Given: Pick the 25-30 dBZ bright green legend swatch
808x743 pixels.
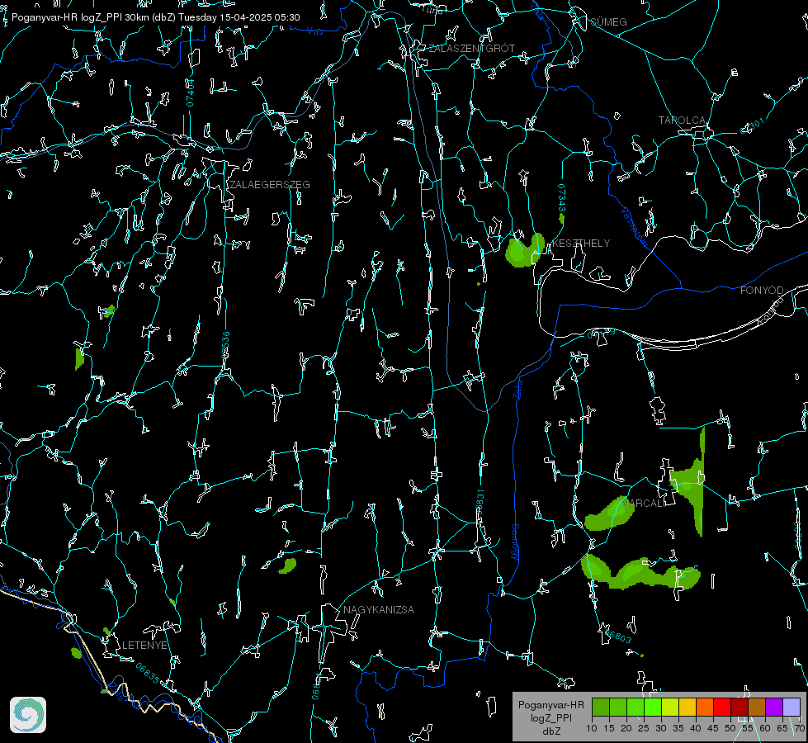Looking at the screenshot, I should tap(653, 707).
